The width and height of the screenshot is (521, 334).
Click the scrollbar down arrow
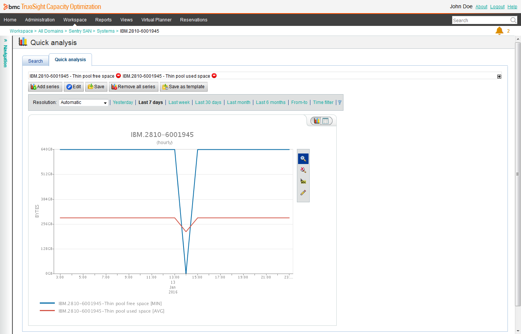click(x=518, y=331)
